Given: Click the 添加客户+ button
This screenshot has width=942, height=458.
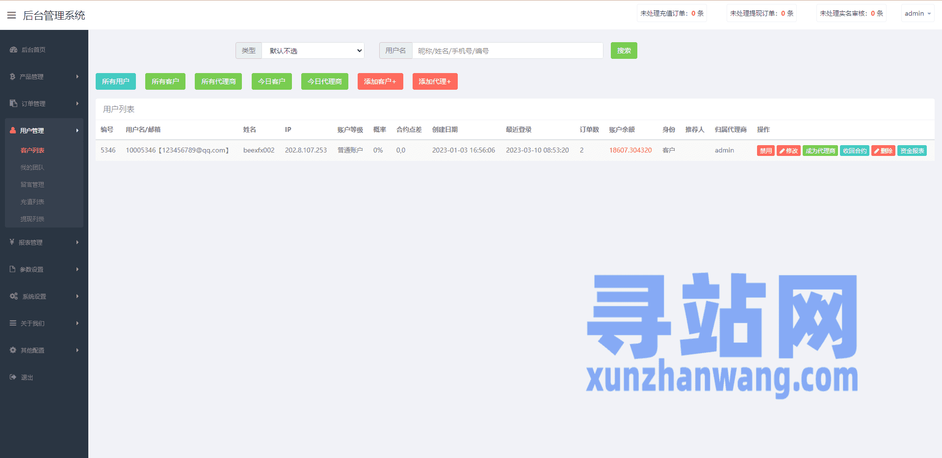Looking at the screenshot, I should coord(380,81).
